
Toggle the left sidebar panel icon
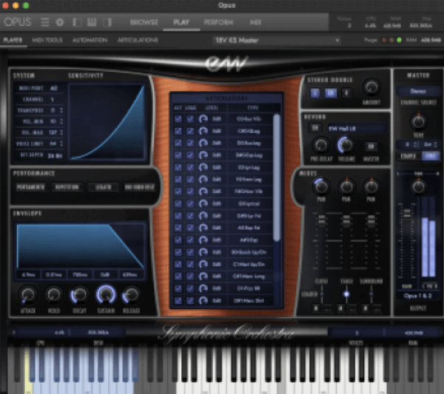point(77,22)
